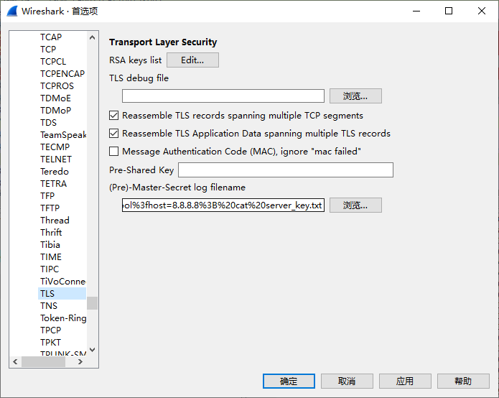The width and height of the screenshot is (499, 398).
Task: Confirm with the 确定 button
Action: (289, 381)
